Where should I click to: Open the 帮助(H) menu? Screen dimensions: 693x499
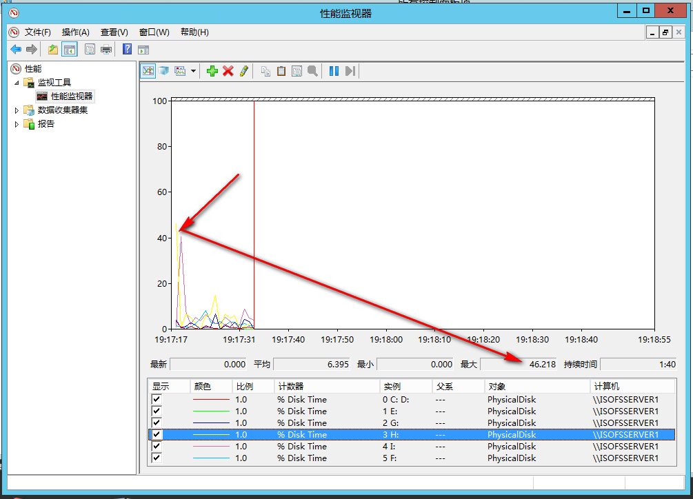pyautogui.click(x=194, y=32)
